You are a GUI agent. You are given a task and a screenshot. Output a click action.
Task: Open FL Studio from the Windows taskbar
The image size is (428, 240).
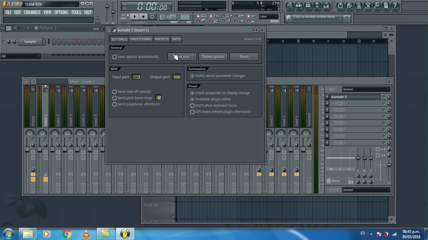tap(125, 234)
